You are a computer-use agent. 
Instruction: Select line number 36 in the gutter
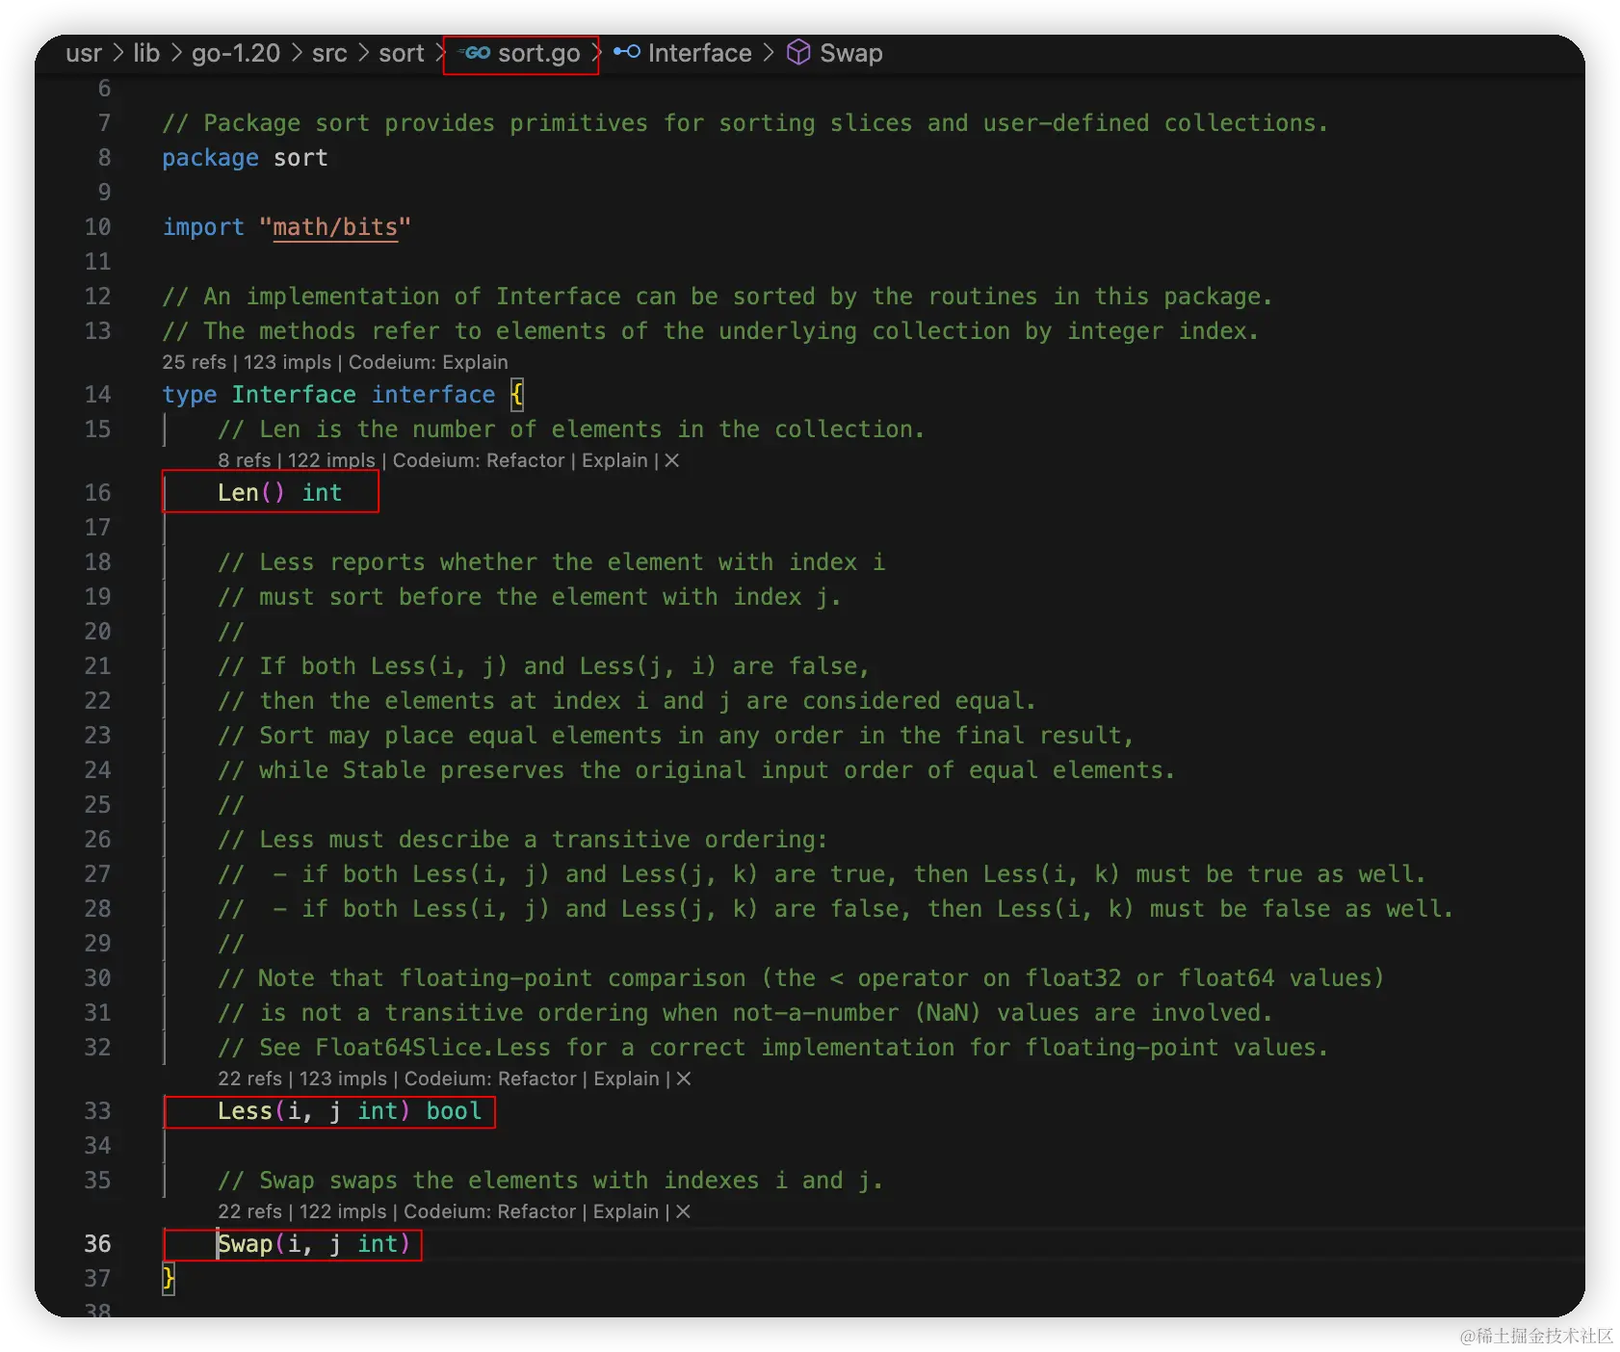[97, 1244]
